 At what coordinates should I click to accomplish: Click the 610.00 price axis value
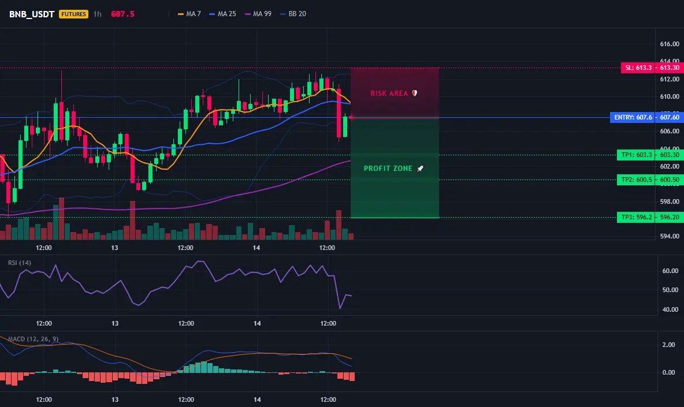[670, 97]
